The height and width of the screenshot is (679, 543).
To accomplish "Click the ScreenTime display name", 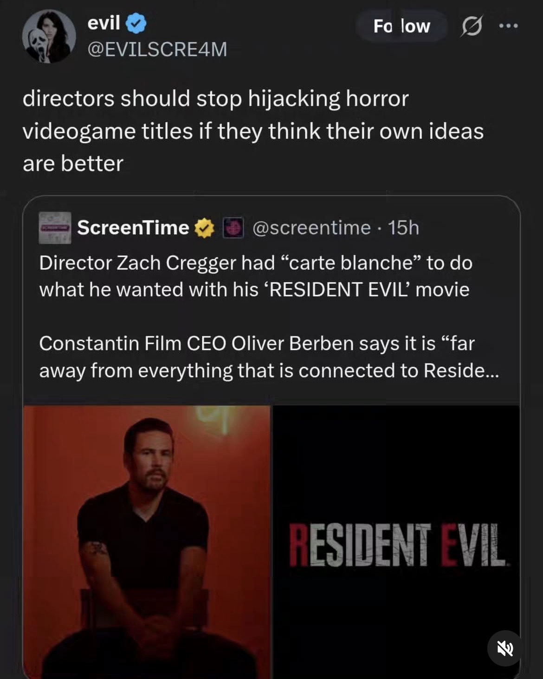I will click(133, 228).
